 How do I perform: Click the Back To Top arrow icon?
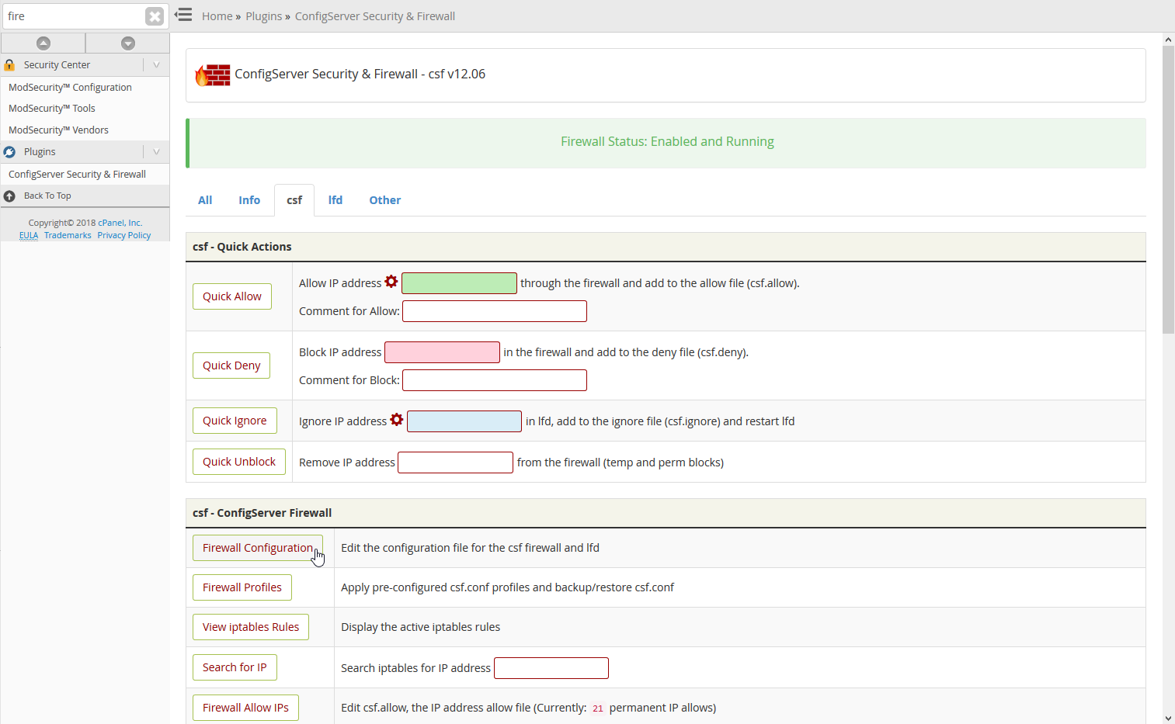click(x=9, y=196)
